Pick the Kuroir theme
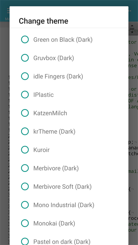The width and height of the screenshot is (138, 245). [69, 150]
